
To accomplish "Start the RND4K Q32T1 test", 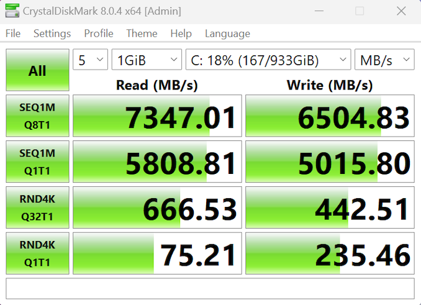I will click(x=37, y=207).
